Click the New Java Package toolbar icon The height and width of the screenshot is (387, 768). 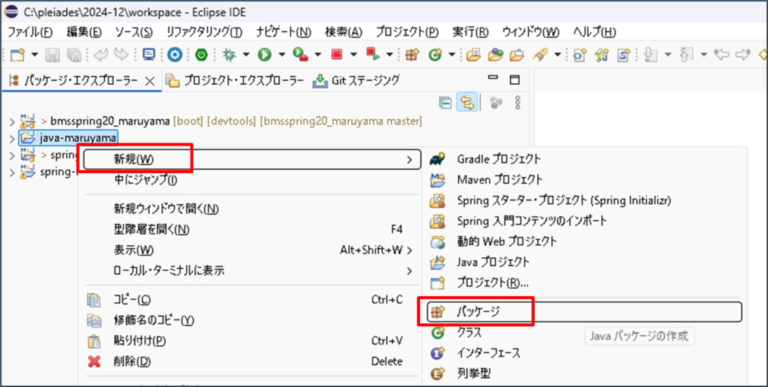coord(411,54)
